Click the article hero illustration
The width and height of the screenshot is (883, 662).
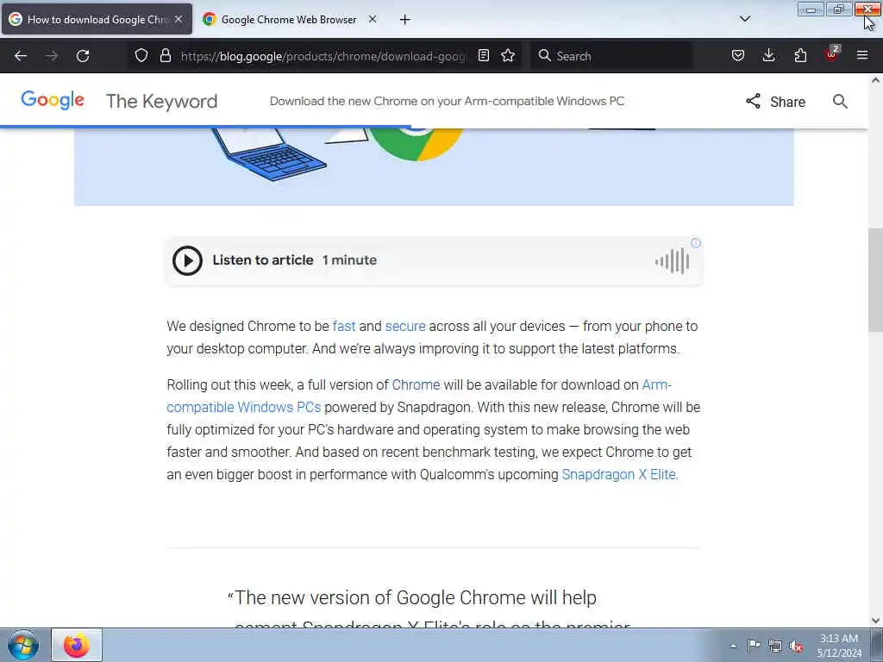tap(434, 166)
